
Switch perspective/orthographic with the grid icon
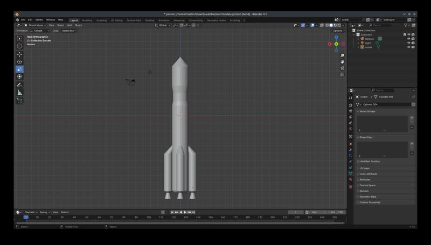pyautogui.click(x=342, y=74)
